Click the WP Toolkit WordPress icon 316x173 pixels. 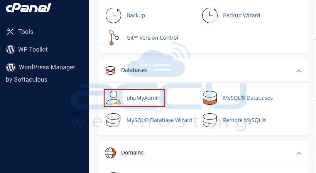click(x=10, y=49)
